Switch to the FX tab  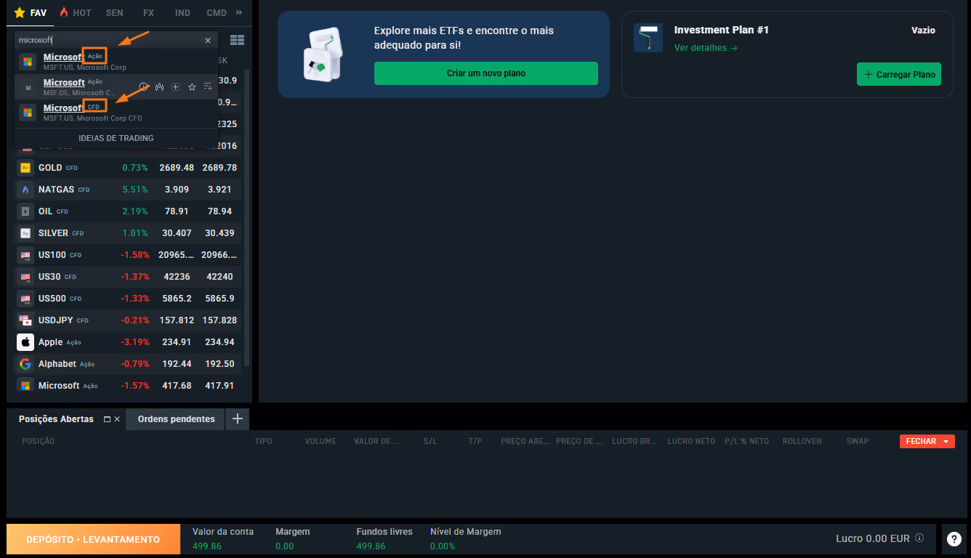point(148,13)
